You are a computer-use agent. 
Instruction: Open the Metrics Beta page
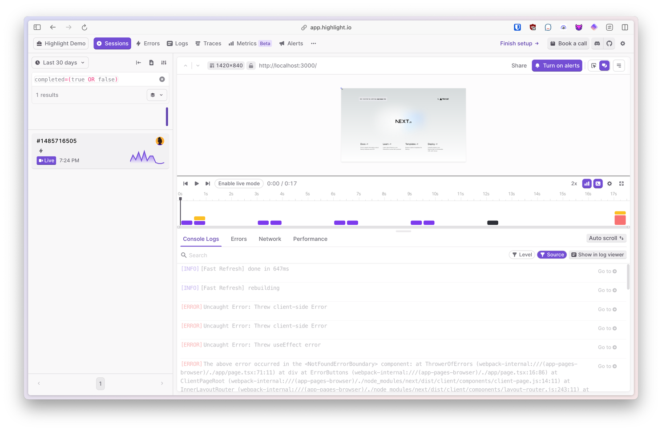pos(250,44)
